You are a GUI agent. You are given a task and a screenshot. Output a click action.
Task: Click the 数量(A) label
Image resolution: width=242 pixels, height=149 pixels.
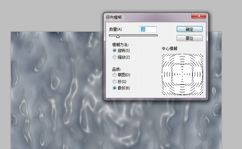point(116,29)
